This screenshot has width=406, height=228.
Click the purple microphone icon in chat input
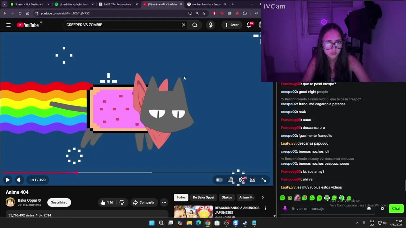point(285,209)
